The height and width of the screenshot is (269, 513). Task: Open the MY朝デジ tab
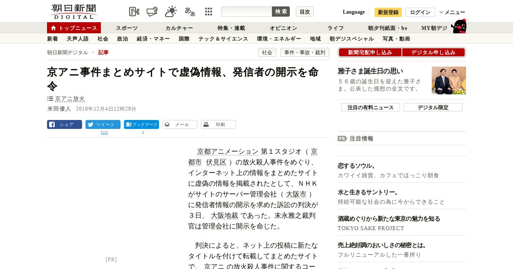434,28
